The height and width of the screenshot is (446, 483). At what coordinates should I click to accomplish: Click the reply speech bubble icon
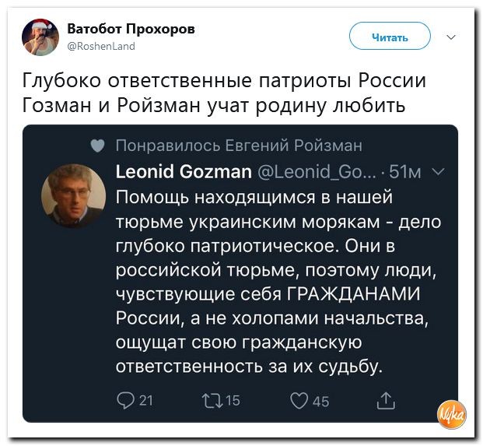click(x=126, y=401)
